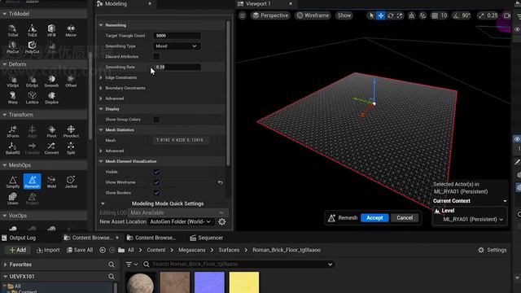
Task: Activate the viewport select mode arrow
Action: click(371, 15)
